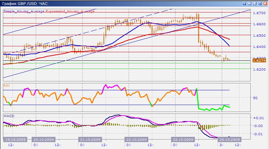The height and width of the screenshot is (149, 269).
Task: Click the maximize window icon
Action: click(x=260, y=3)
